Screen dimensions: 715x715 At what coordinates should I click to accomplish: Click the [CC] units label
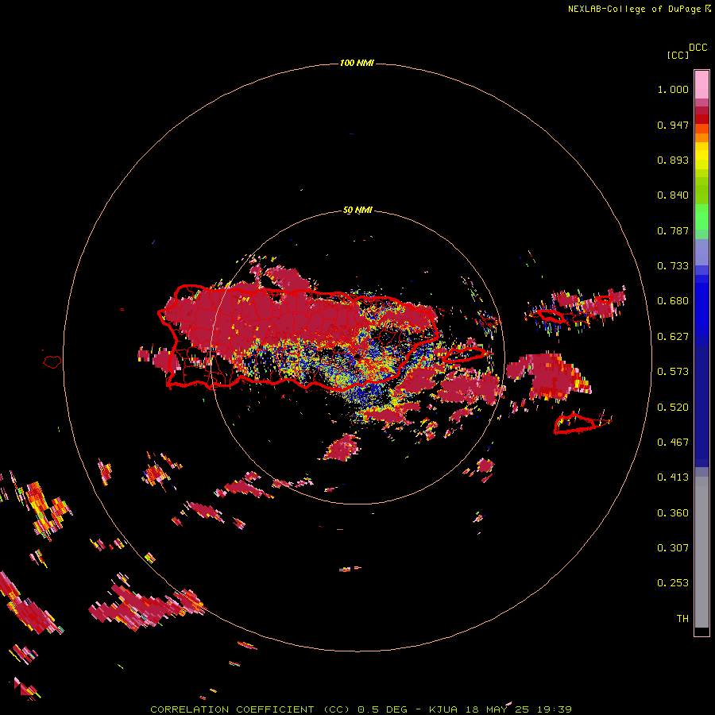pyautogui.click(x=678, y=55)
